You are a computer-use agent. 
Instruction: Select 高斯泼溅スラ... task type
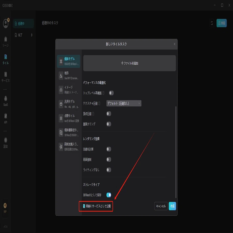69,147
